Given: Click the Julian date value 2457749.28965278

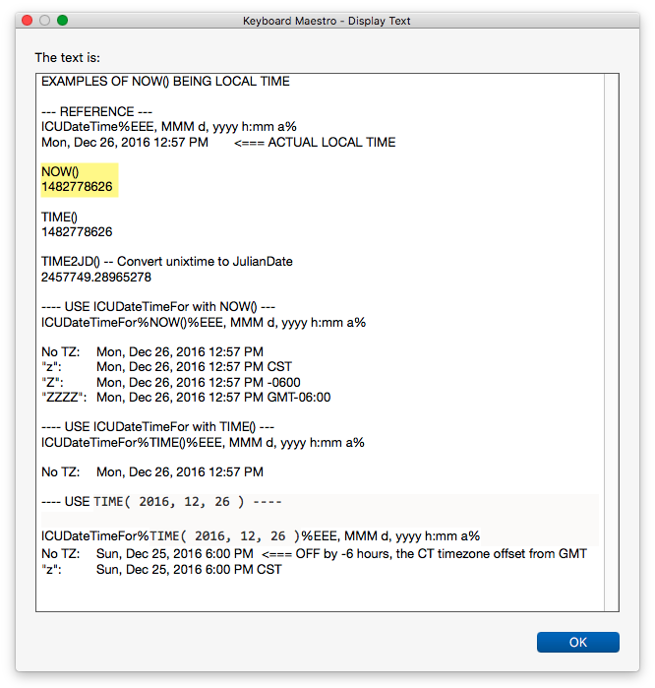Looking at the screenshot, I should (96, 278).
